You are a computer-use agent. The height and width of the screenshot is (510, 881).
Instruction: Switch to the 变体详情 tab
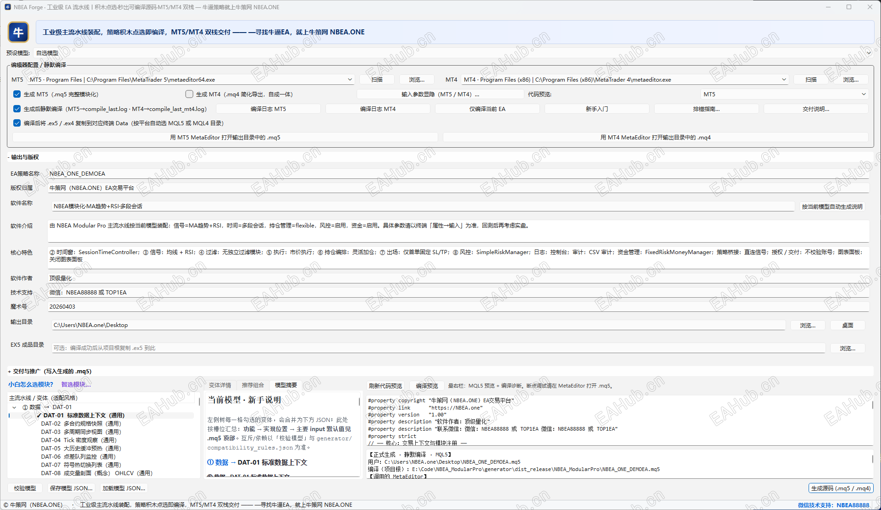click(220, 385)
